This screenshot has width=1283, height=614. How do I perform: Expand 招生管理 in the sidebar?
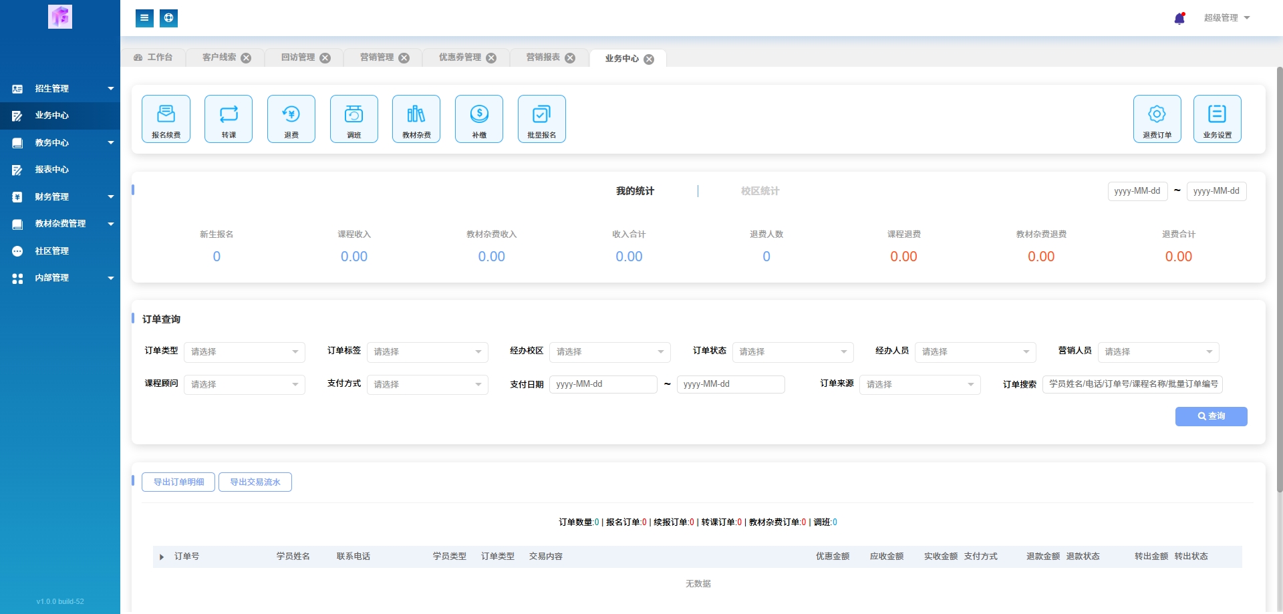click(60, 88)
